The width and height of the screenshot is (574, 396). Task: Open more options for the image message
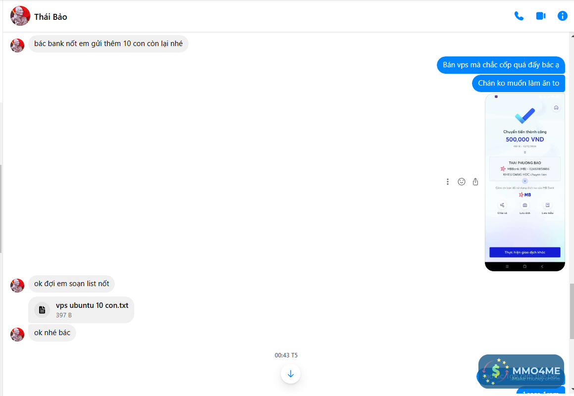click(447, 182)
